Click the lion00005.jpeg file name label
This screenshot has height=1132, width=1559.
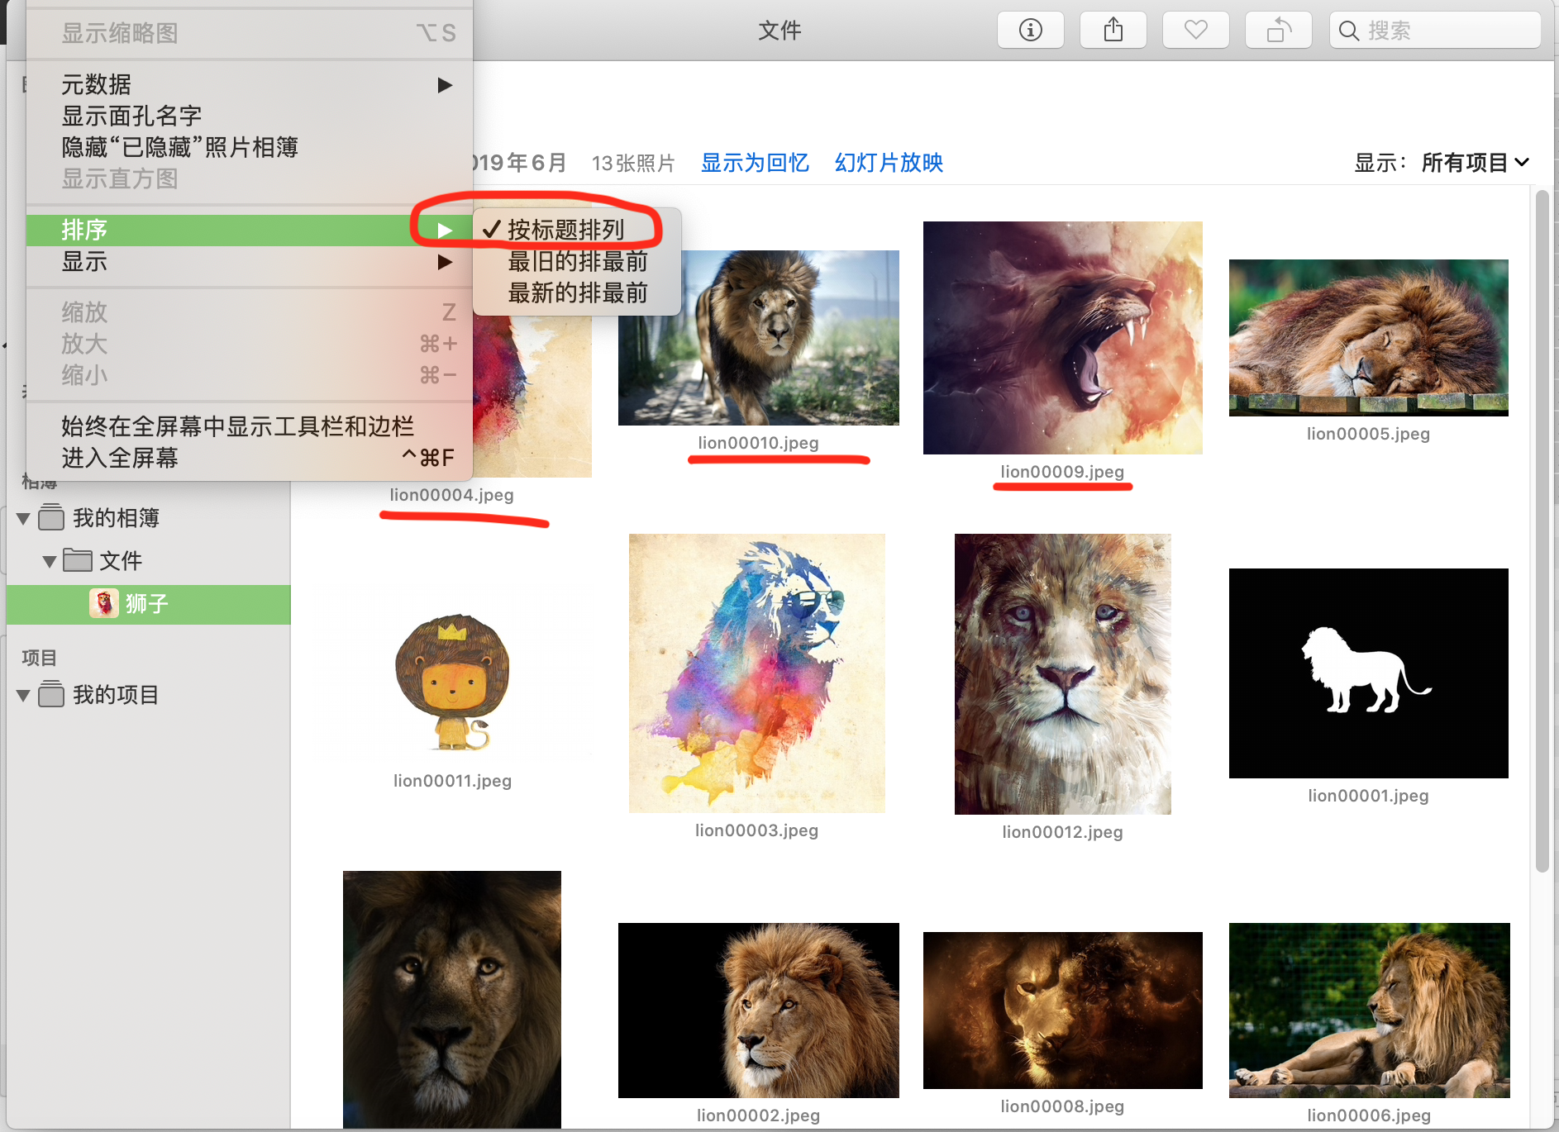tap(1369, 434)
